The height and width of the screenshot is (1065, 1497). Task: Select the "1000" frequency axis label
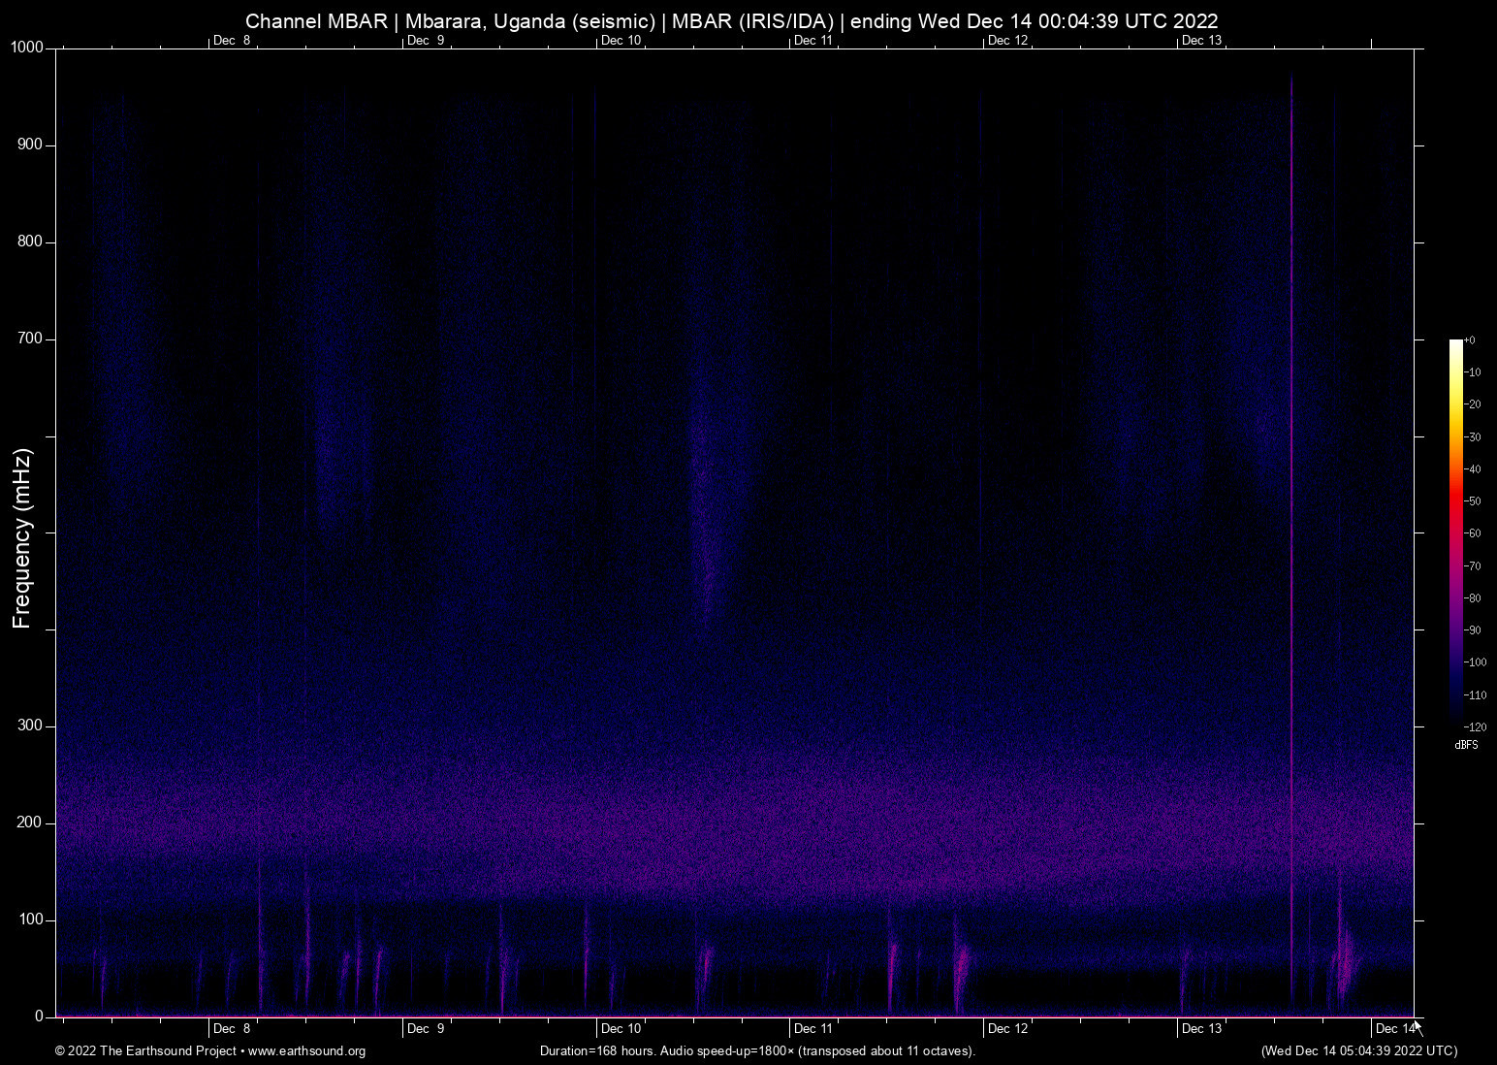pyautogui.click(x=26, y=47)
